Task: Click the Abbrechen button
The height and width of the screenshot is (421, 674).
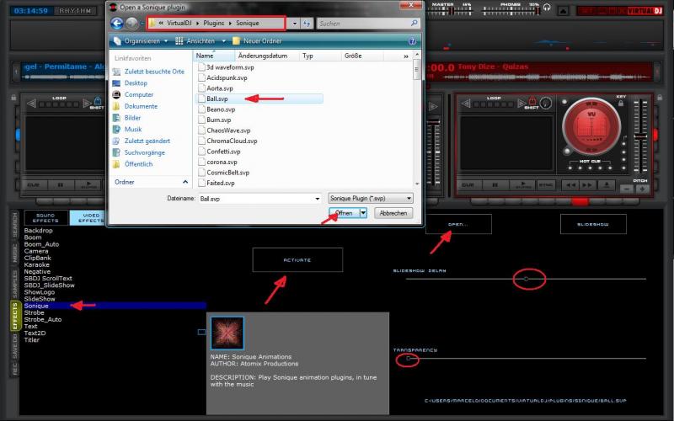Action: pos(393,213)
